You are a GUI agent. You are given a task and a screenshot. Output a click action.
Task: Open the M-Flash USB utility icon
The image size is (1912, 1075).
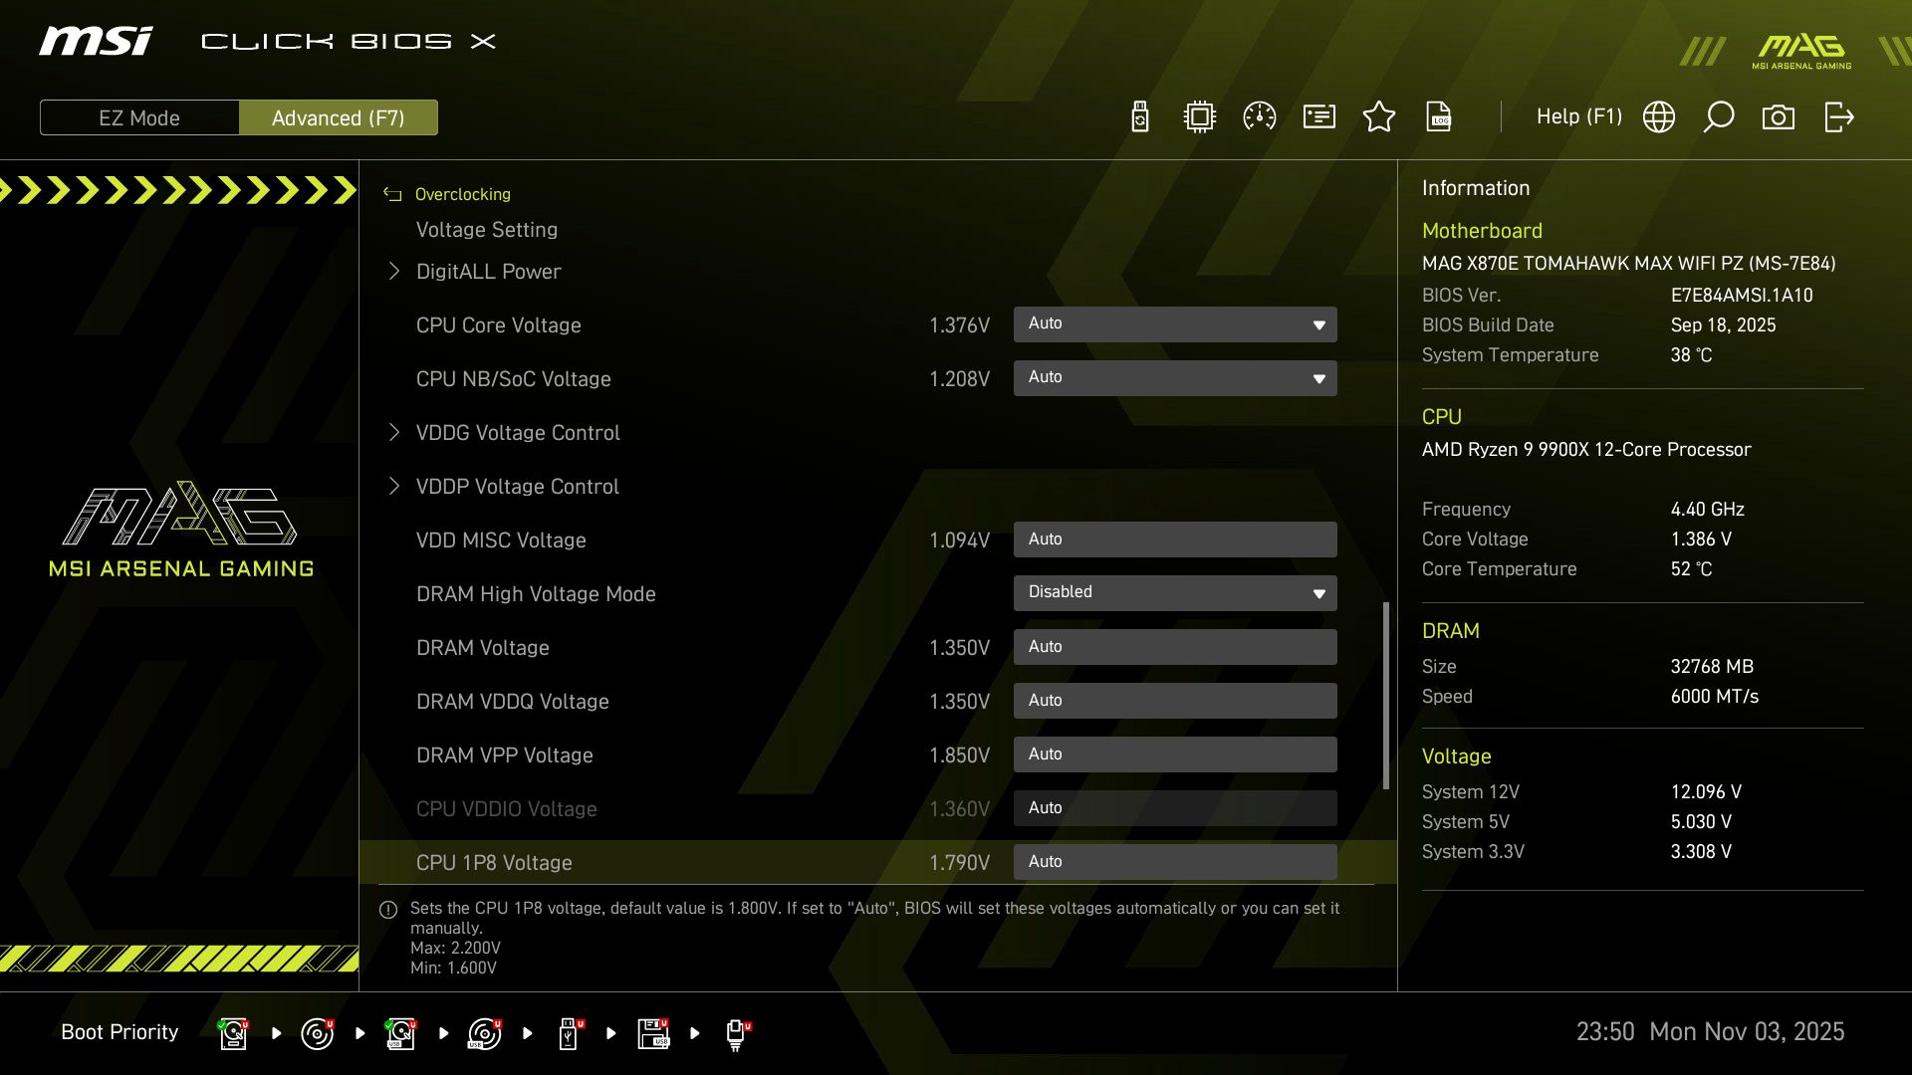click(1139, 116)
